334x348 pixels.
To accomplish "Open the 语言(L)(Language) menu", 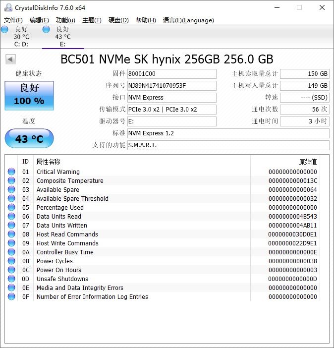I will (x=188, y=20).
